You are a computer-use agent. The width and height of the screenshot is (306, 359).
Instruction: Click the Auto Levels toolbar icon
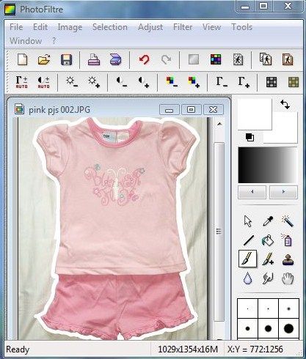point(21,82)
